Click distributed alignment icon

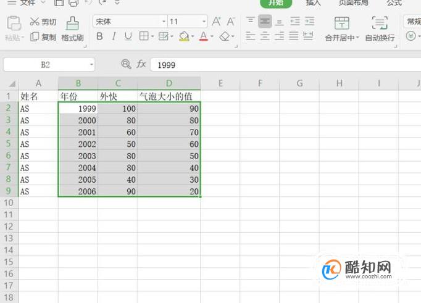coord(308,36)
